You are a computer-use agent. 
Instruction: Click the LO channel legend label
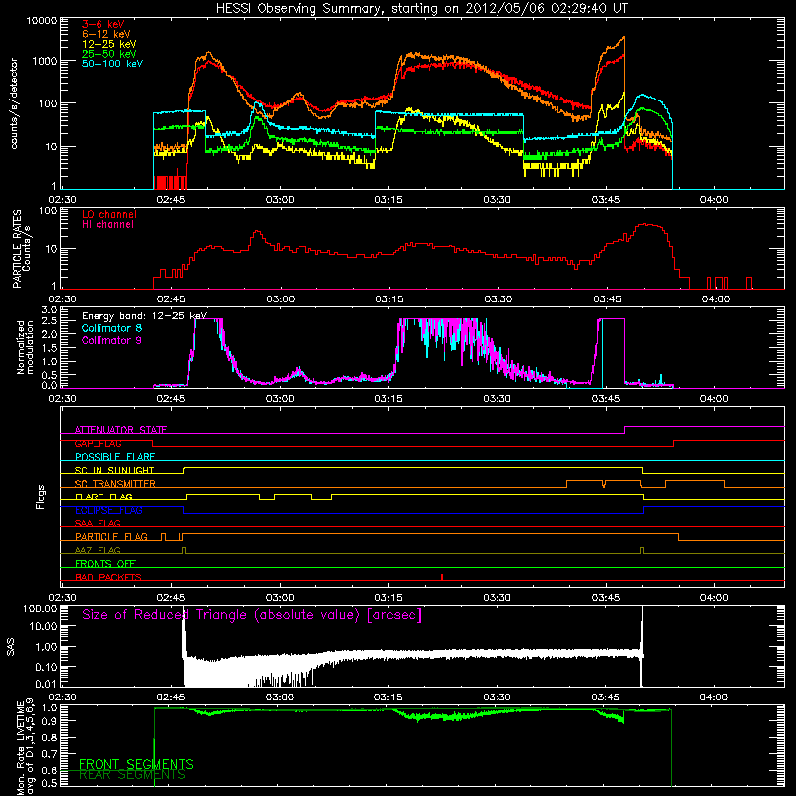[109, 214]
